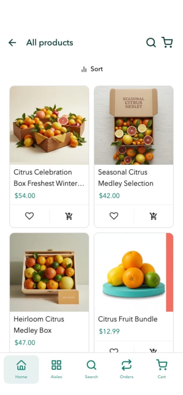Add Citrus Fruit Bundle to cart
183x395 pixels.
pos(153,350)
